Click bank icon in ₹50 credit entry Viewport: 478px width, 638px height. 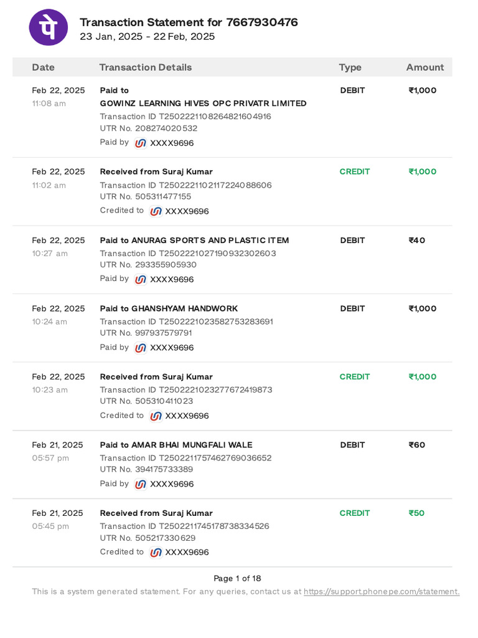[x=156, y=552]
